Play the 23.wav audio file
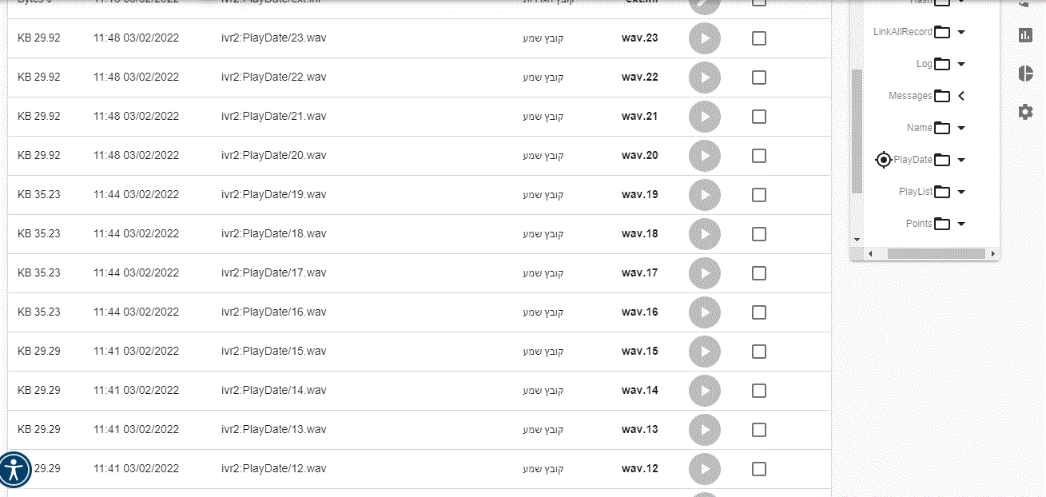Viewport: 1046px width, 497px height. [704, 38]
